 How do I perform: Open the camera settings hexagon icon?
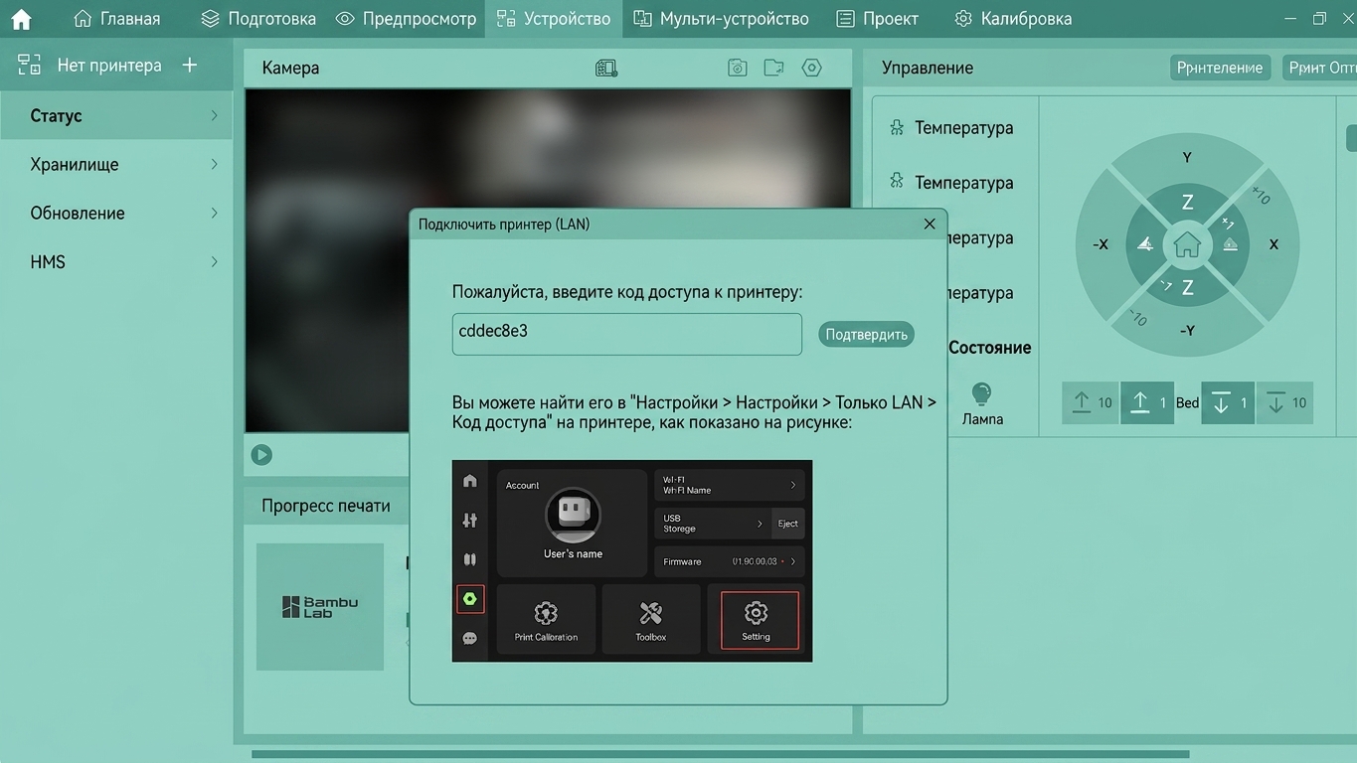point(812,68)
